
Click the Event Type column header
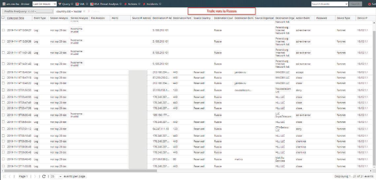(40, 18)
